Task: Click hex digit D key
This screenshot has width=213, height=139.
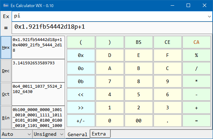Action: click(x=110, y=55)
